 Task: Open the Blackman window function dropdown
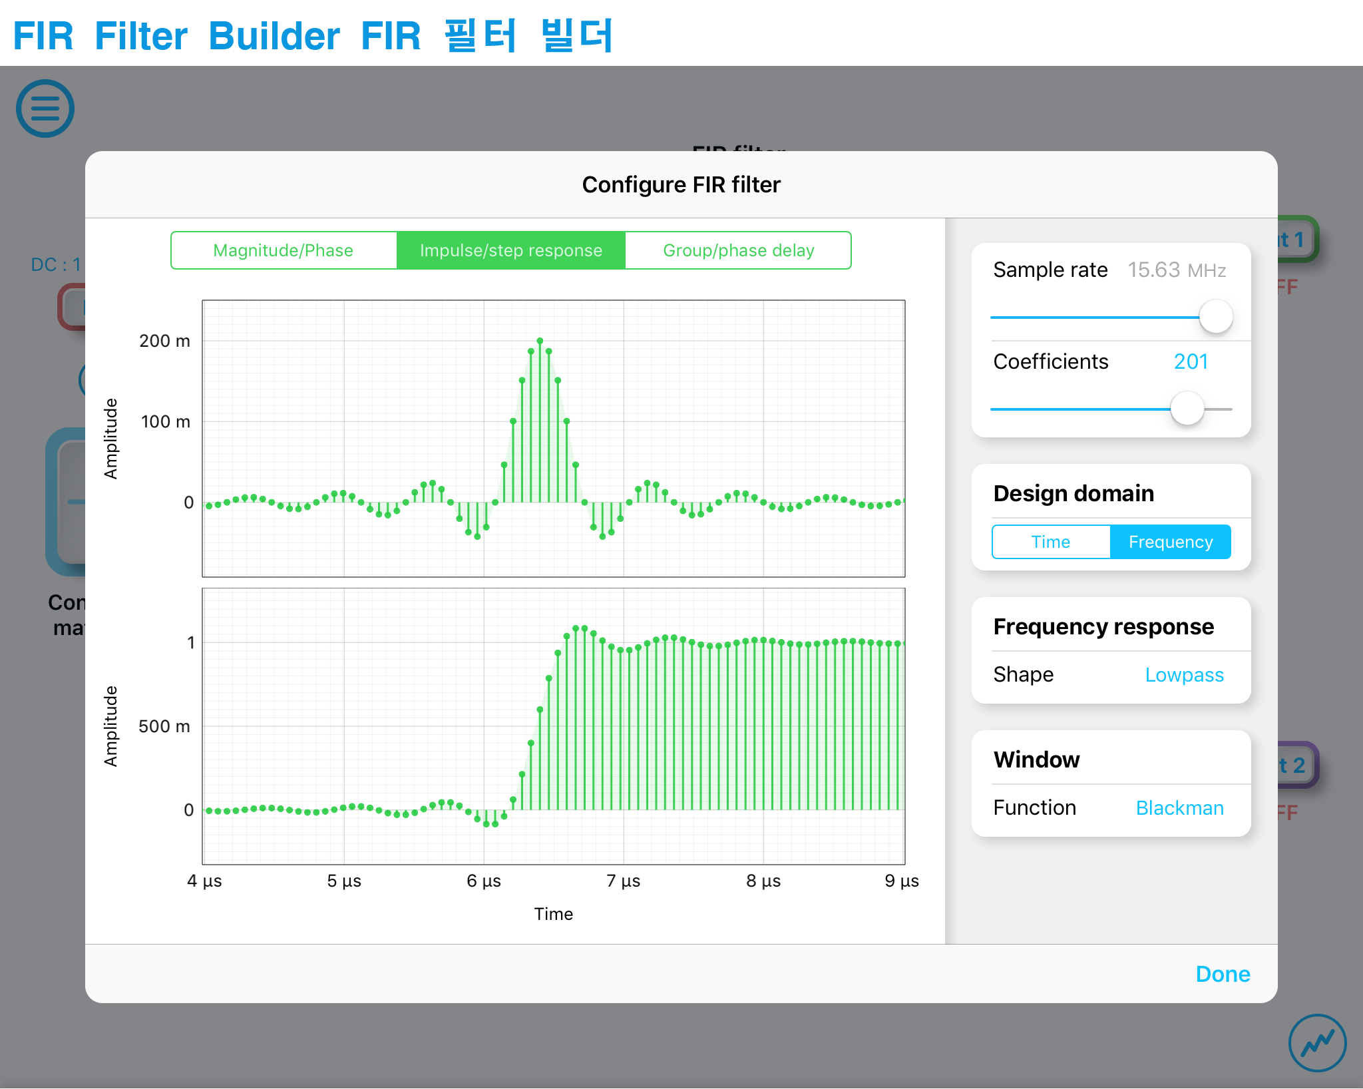(x=1179, y=807)
